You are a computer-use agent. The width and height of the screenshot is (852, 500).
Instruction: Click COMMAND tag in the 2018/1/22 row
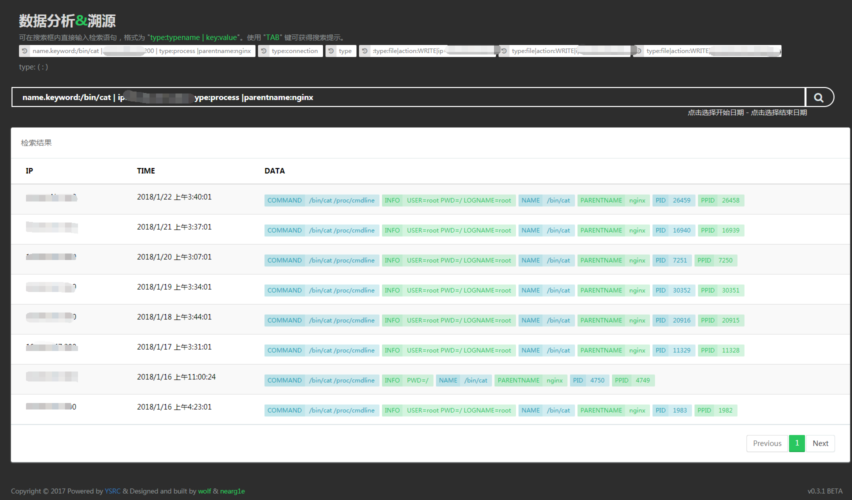[322, 200]
